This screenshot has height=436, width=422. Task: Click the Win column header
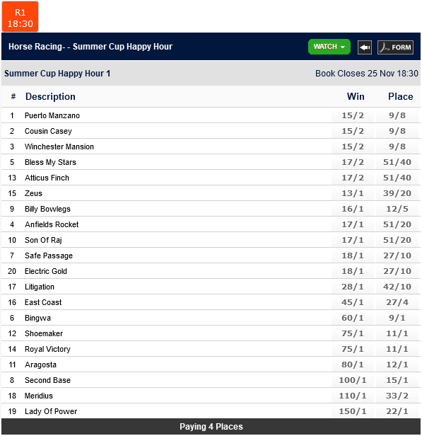(x=356, y=96)
